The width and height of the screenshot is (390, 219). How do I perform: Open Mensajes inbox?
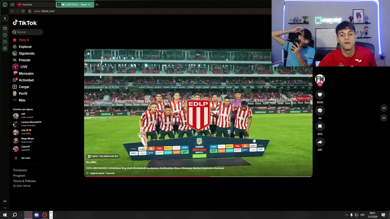(26, 74)
